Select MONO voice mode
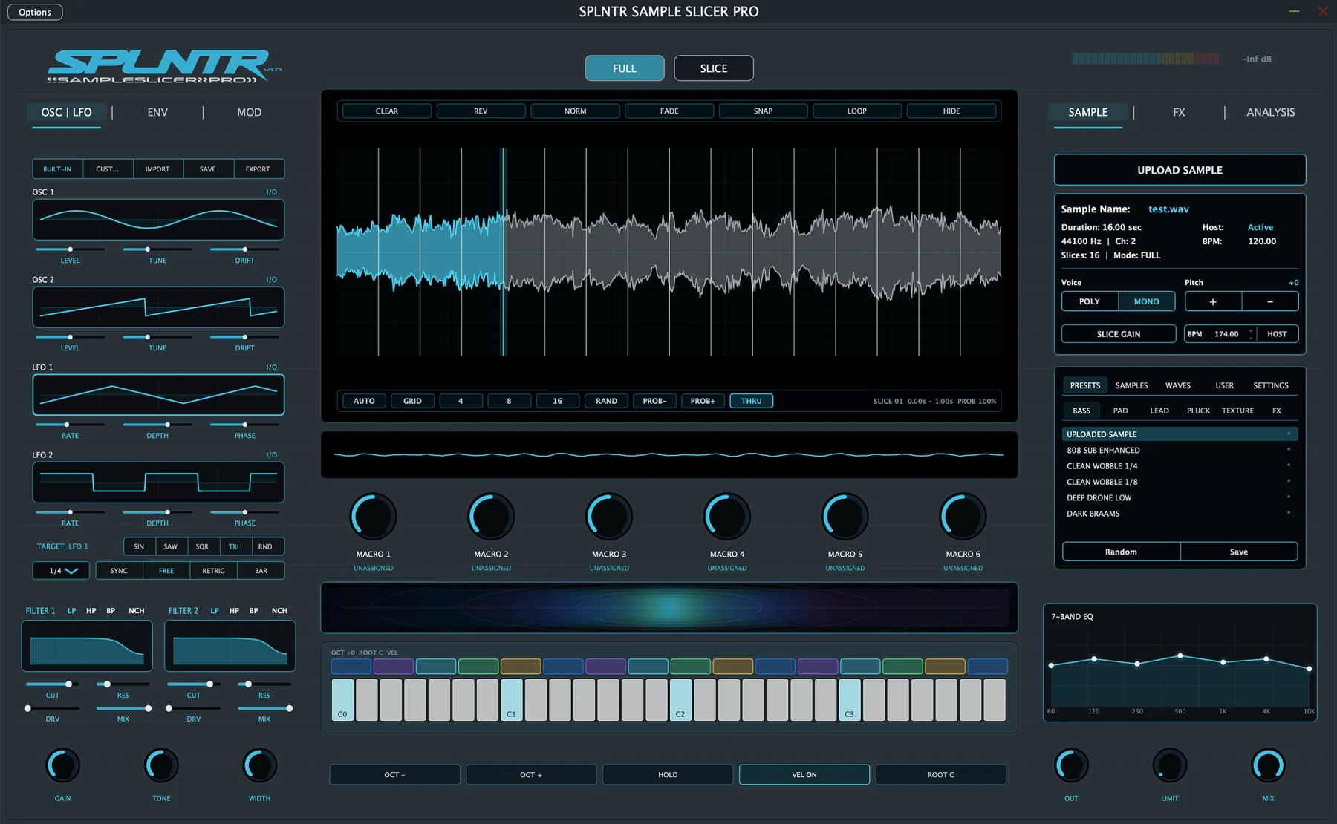This screenshot has height=824, width=1337. coord(1146,301)
